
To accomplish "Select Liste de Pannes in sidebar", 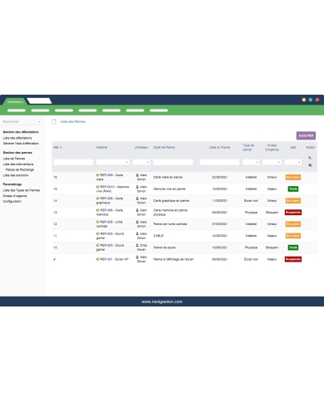I will pos(14,159).
